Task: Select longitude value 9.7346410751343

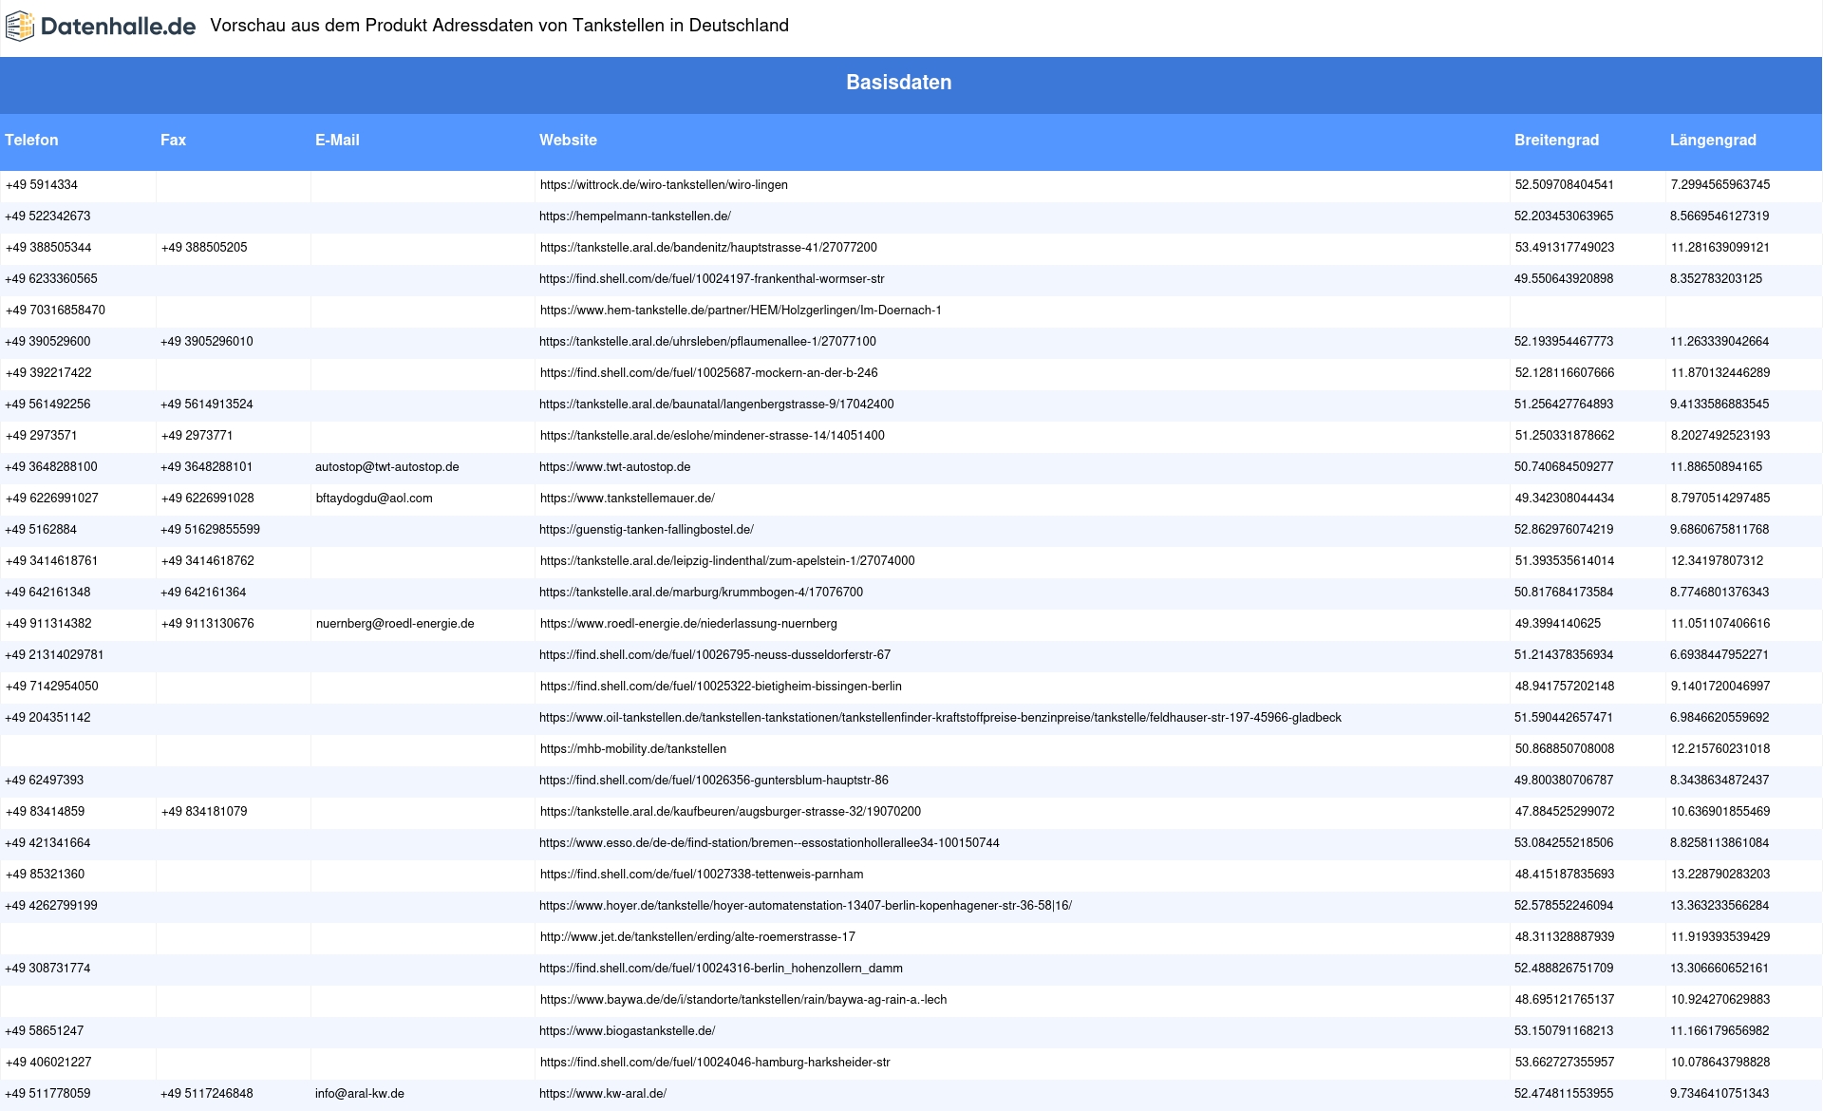Action: pos(1720,1094)
